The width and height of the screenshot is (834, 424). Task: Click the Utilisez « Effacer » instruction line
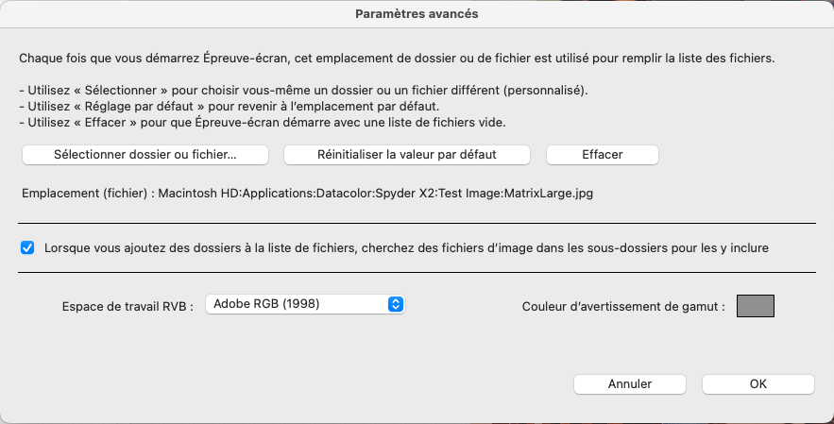pyautogui.click(x=263, y=123)
